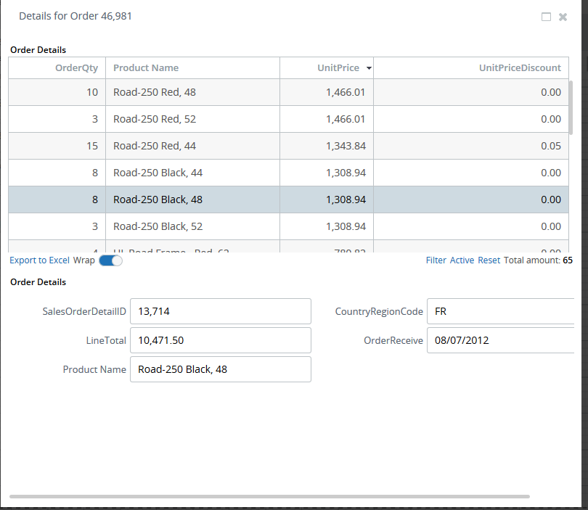Screen dimensions: 588x510
Task: Click the LineTotal input field
Action: [x=220, y=340]
